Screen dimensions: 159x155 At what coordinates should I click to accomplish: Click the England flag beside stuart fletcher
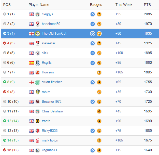[31, 82]
